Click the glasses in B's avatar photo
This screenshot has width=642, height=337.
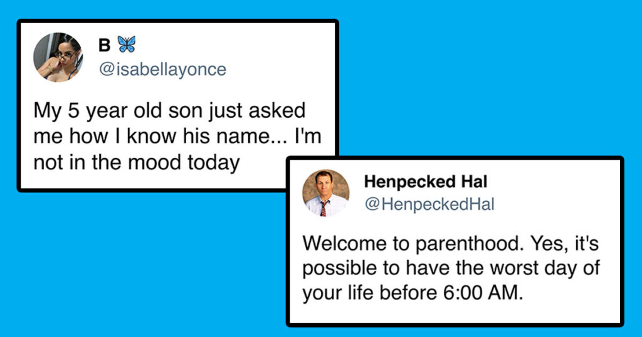65,56
